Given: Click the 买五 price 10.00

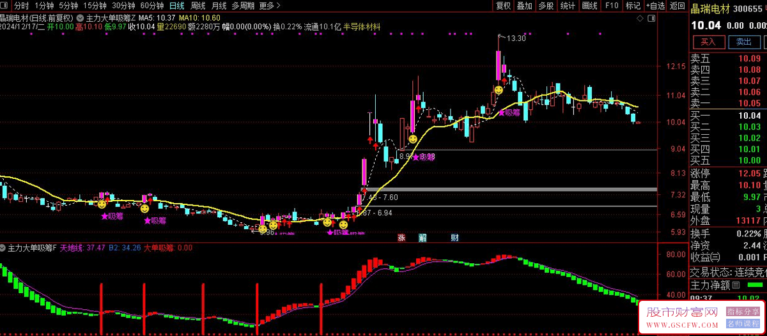Looking at the screenshot, I should click(750, 160).
